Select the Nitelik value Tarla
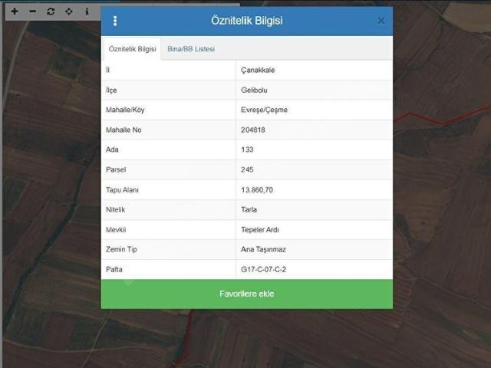 (249, 209)
